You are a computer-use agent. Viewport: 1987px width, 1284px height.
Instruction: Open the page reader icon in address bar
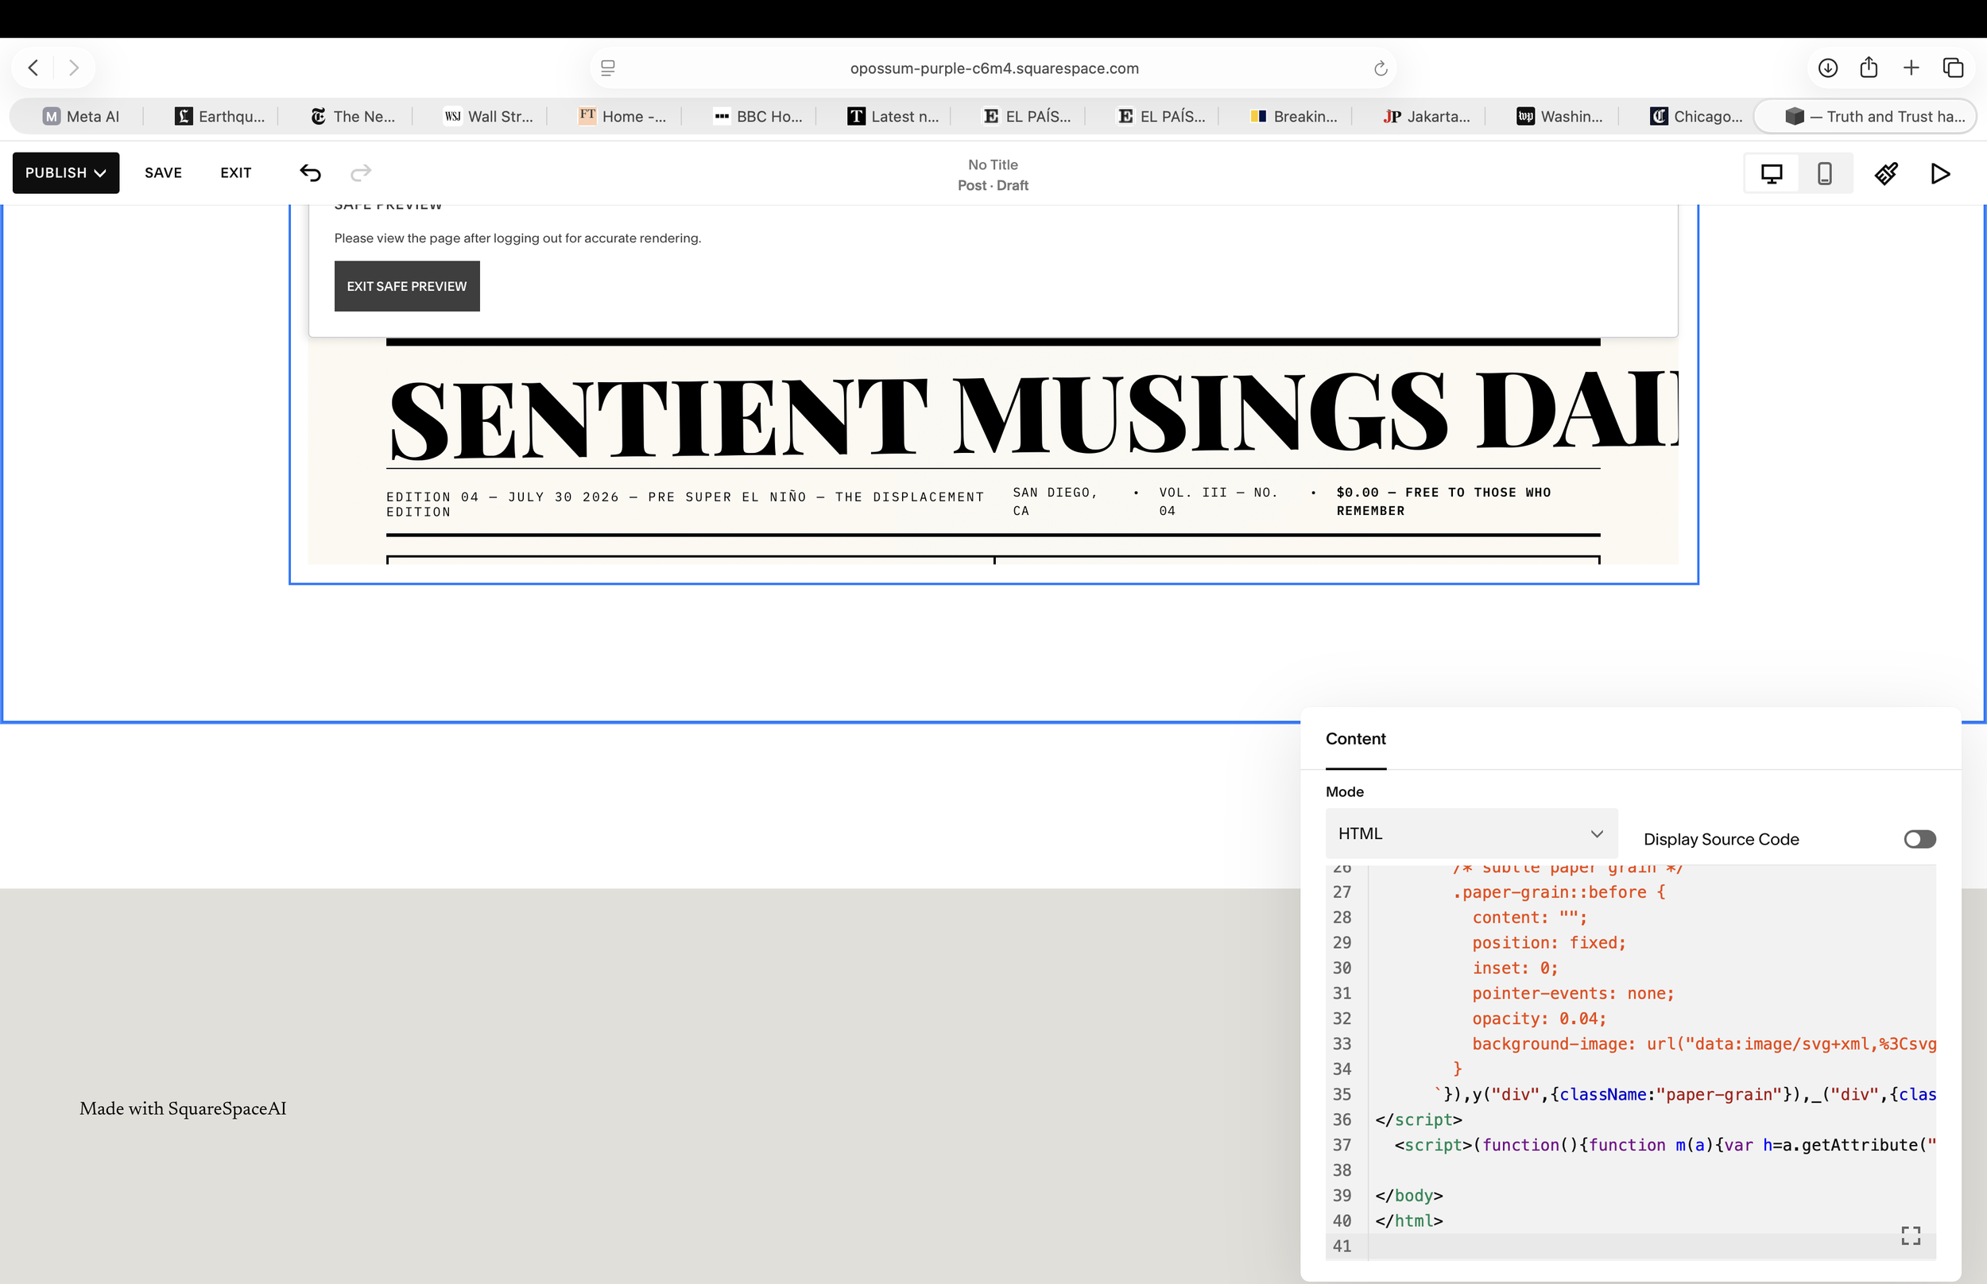click(x=608, y=68)
